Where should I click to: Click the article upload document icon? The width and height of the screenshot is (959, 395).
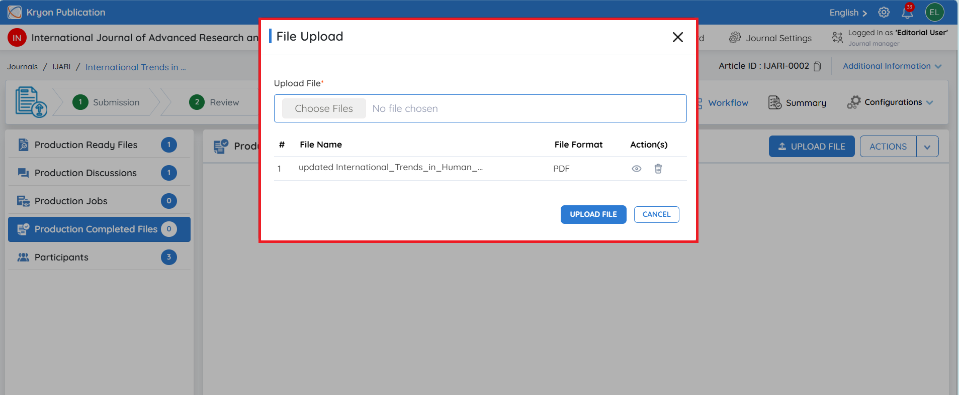(31, 102)
